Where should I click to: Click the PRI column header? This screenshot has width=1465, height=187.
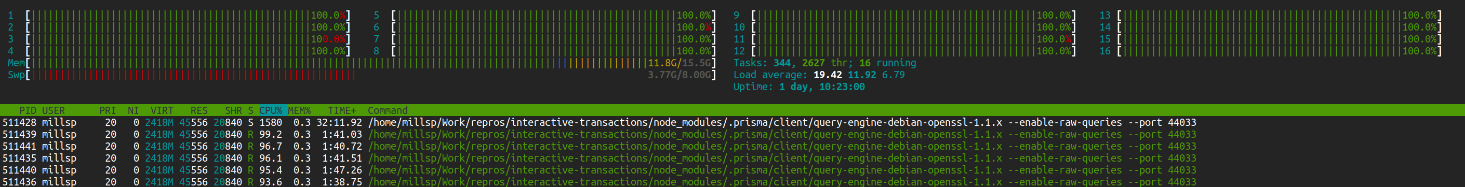tap(108, 110)
